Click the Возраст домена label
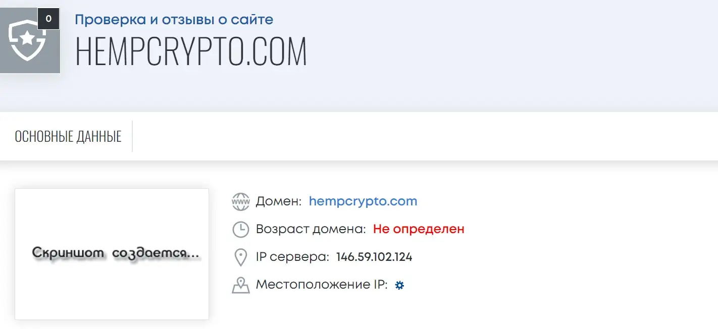Image resolution: width=718 pixels, height=329 pixels. [311, 229]
